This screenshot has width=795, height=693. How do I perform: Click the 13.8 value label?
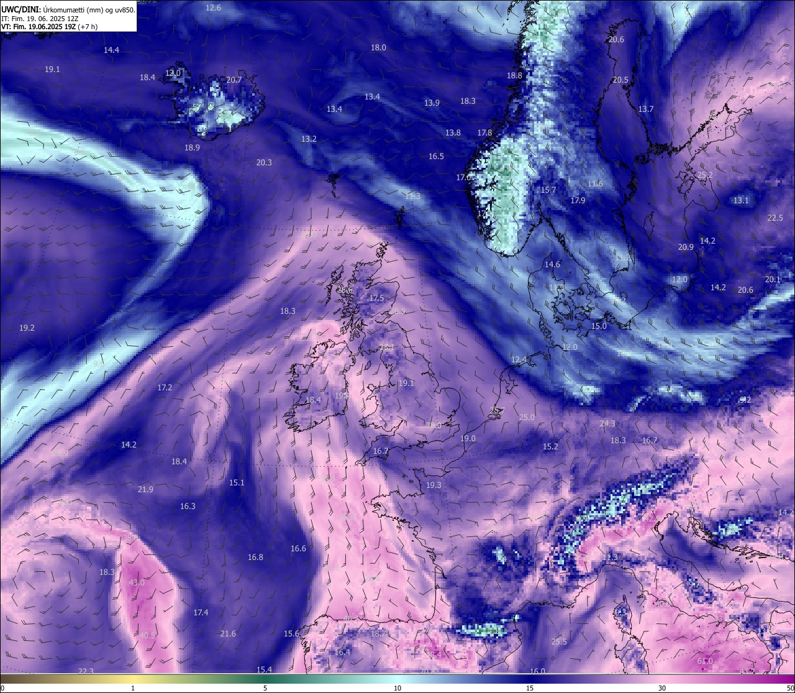tap(453, 132)
